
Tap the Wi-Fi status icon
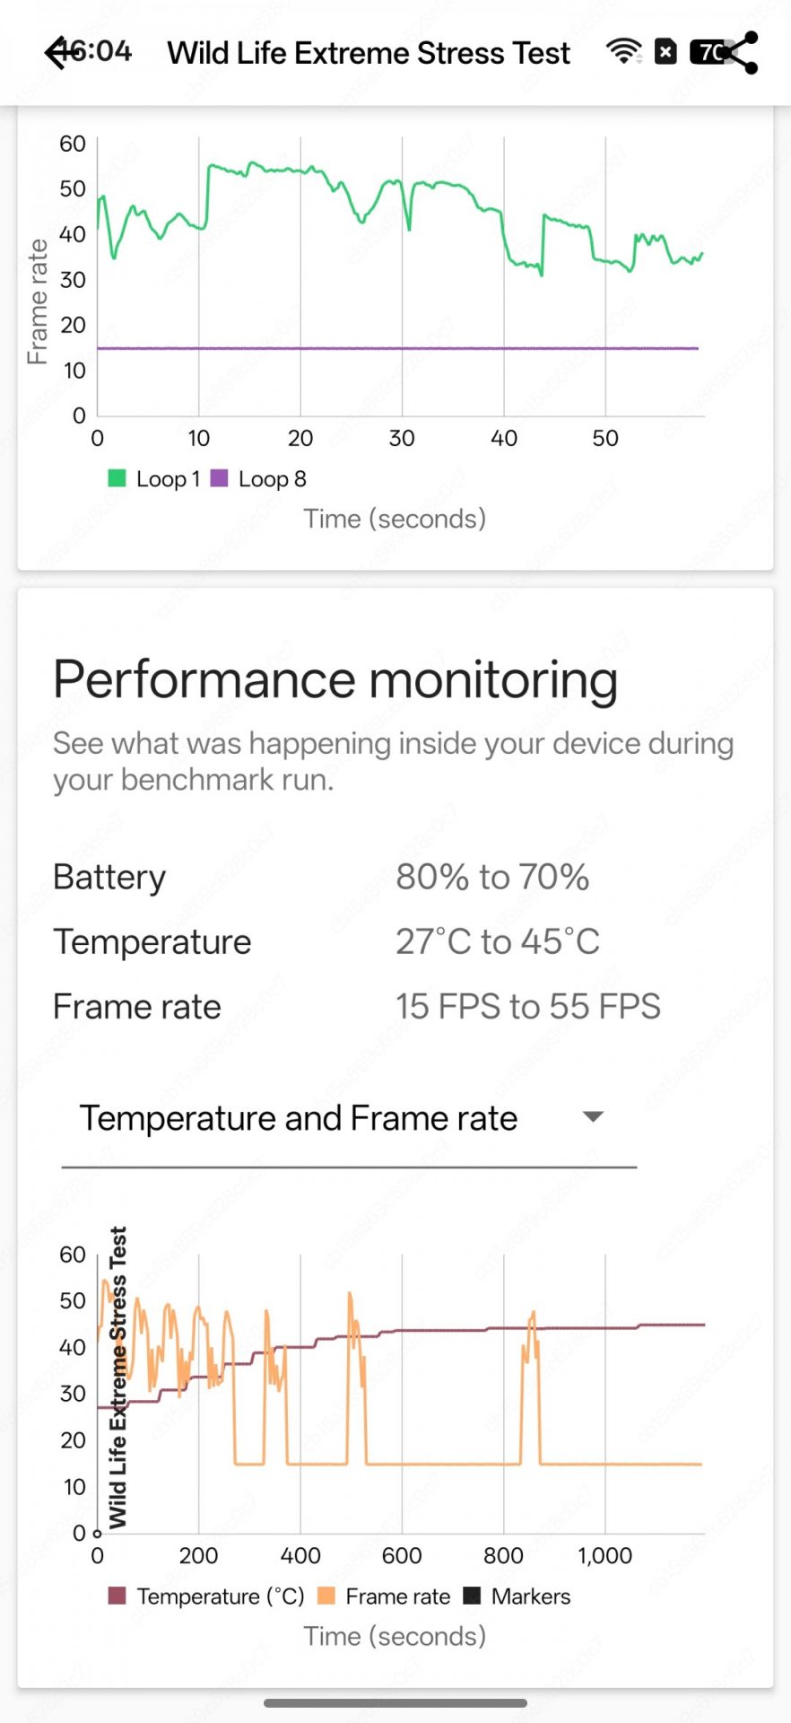pyautogui.click(x=623, y=52)
